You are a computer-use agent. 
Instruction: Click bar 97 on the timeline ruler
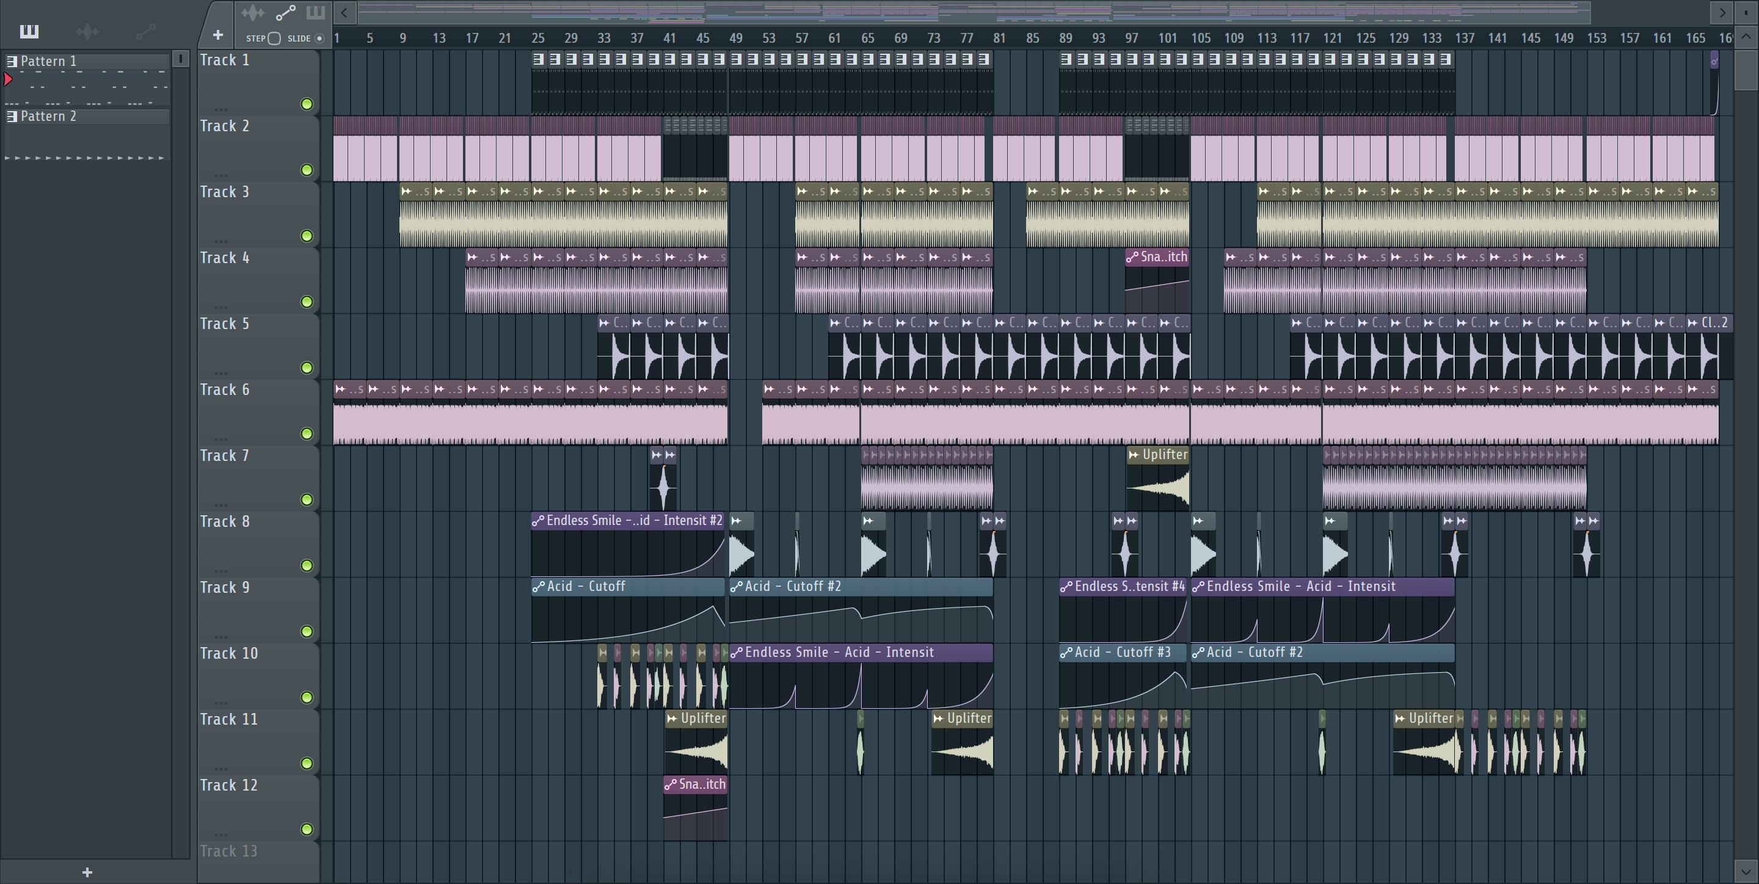1132,38
